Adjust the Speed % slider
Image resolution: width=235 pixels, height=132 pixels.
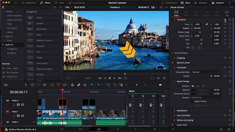(201, 90)
